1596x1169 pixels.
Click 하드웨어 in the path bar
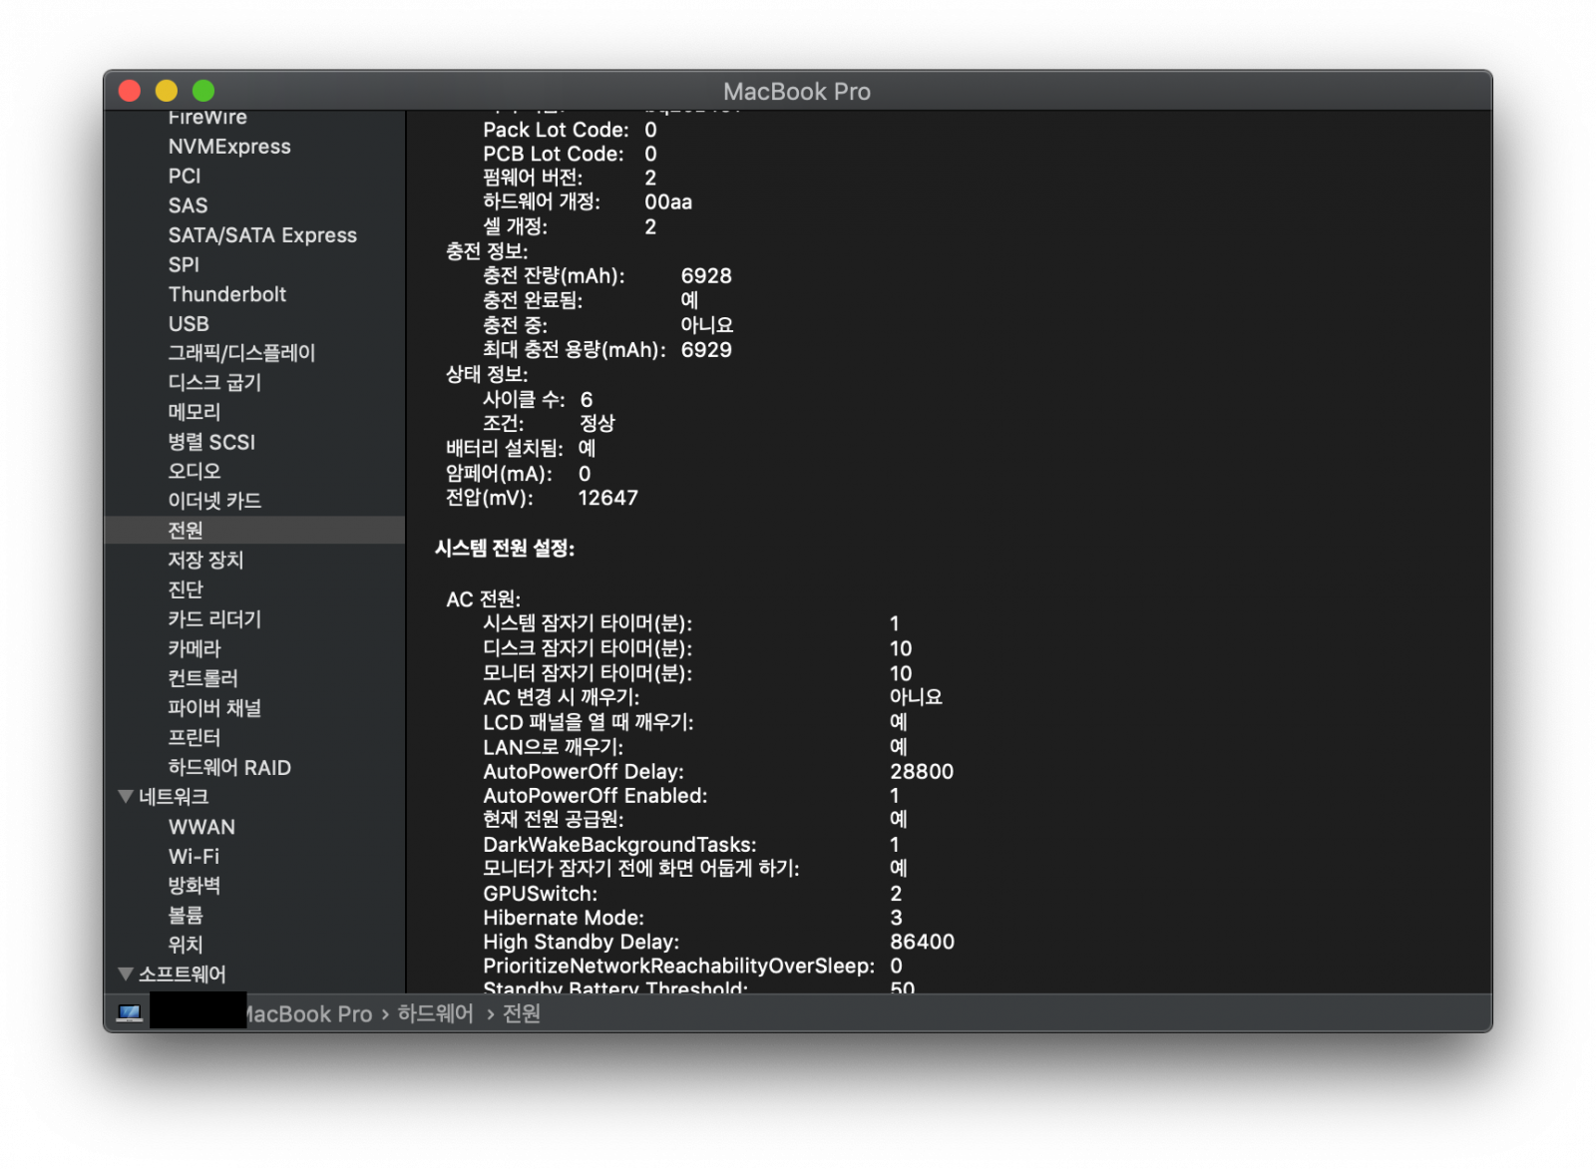pos(435,1013)
